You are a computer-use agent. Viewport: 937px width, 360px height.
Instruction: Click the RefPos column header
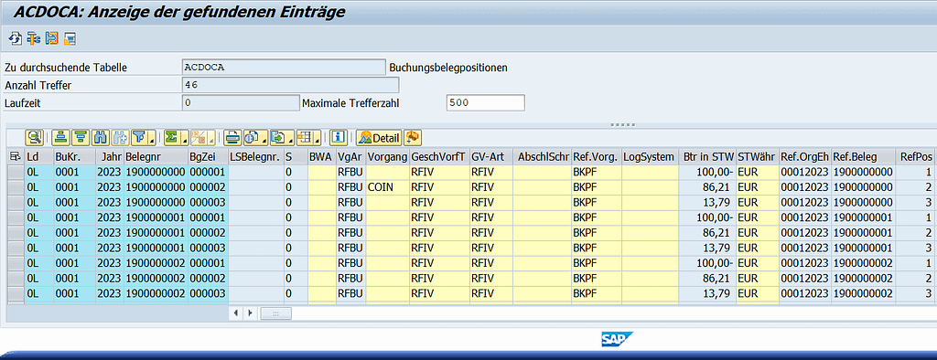point(915,156)
